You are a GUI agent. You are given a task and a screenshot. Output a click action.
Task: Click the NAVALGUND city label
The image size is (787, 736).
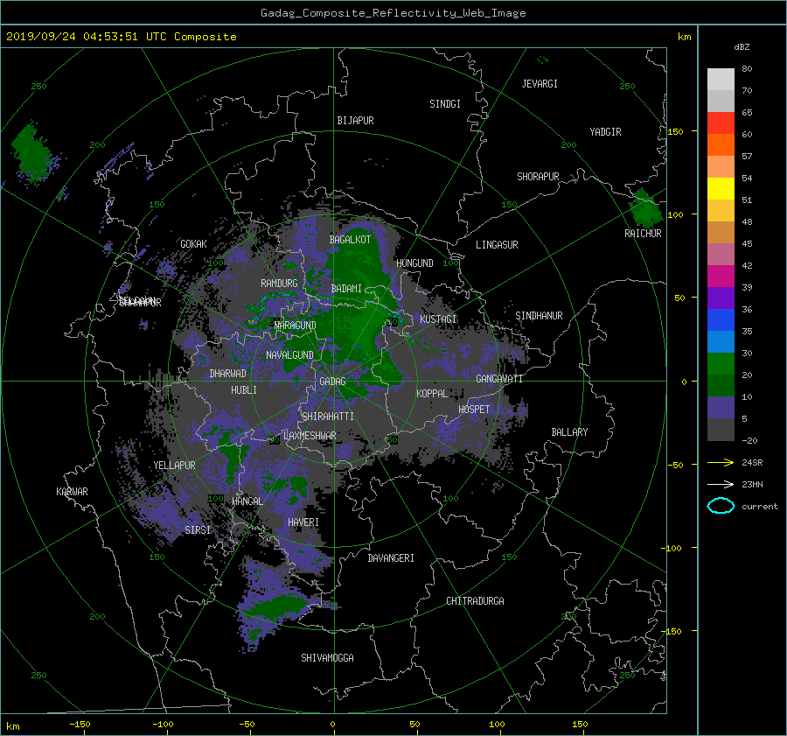[289, 355]
